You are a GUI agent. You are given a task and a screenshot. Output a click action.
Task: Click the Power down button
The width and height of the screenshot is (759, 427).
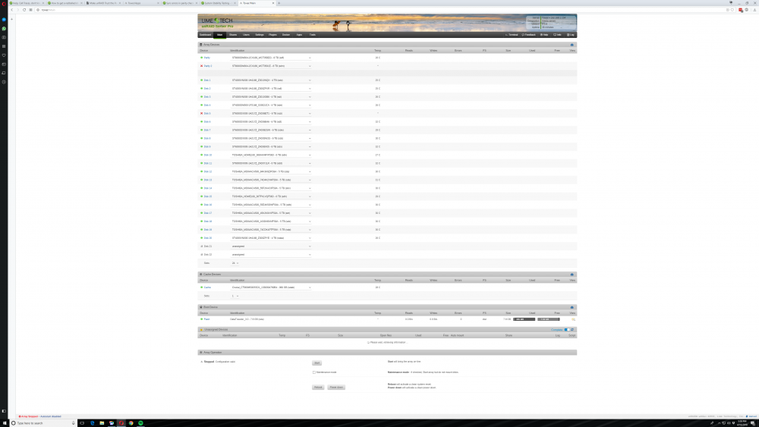coord(336,388)
